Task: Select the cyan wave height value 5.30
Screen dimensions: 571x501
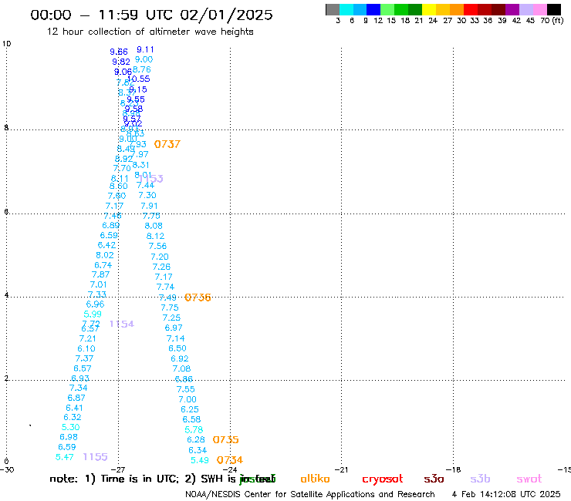Action: [x=71, y=427]
